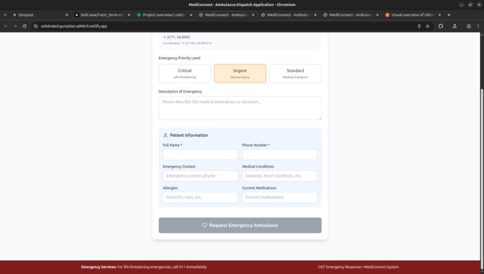
Task: Minimize the Chromium window
Action: click(x=461, y=5)
